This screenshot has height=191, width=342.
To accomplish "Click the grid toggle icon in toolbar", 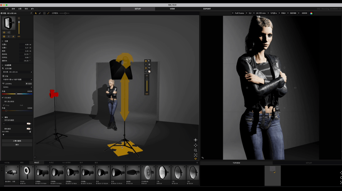I will (44, 13).
